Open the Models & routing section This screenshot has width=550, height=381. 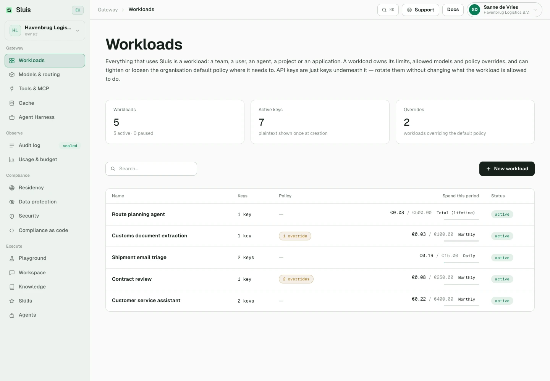(x=45, y=75)
